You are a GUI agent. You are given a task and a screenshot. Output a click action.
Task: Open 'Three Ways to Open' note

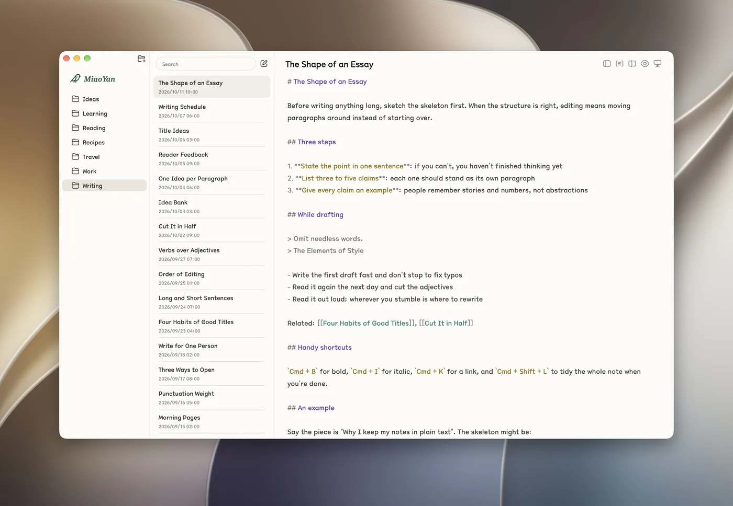tap(212, 374)
